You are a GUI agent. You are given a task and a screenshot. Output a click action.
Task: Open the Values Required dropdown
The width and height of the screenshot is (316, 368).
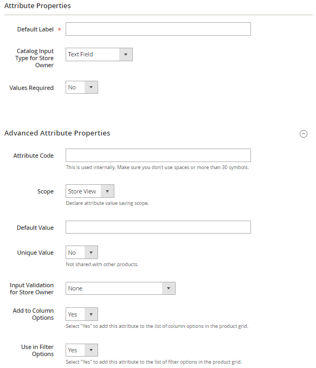click(82, 87)
